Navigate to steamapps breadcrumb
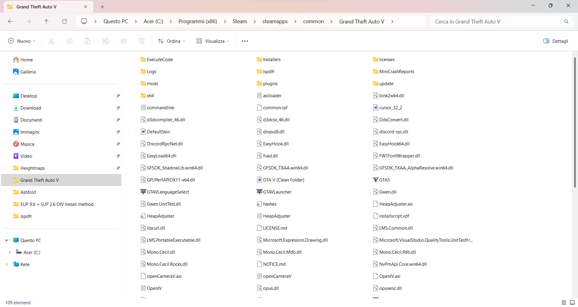The image size is (578, 307). [275, 22]
